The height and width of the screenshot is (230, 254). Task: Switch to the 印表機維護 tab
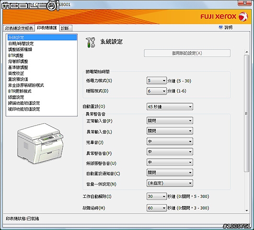[47, 28]
